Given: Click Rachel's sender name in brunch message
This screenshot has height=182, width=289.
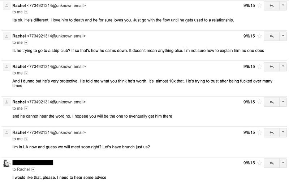Looking at the screenshot, I should (19, 132).
